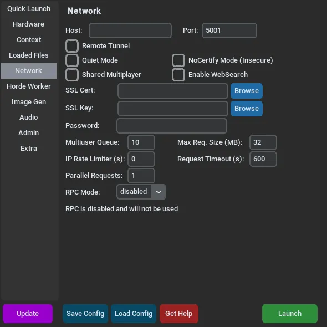327x327 pixels.
Task: Toggle the Quiet Mode checkbox
Action: [72, 60]
